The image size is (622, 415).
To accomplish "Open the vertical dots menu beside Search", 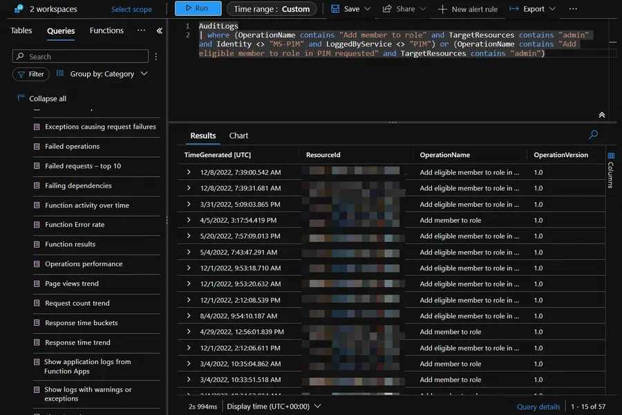I will click(x=156, y=57).
